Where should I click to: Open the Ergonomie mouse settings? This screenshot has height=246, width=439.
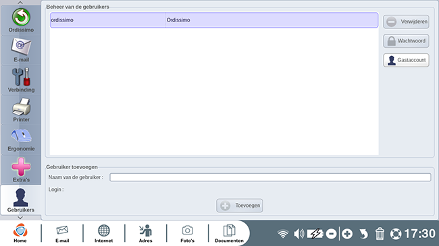coord(21,140)
